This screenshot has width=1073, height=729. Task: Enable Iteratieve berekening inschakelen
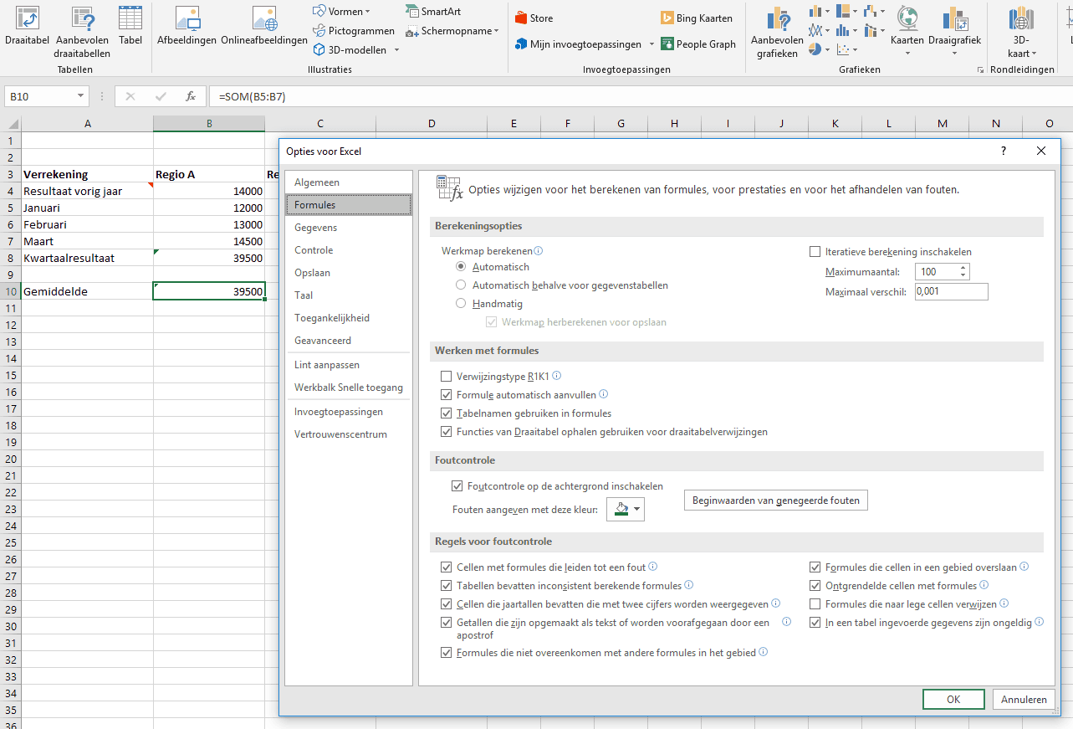(x=815, y=250)
